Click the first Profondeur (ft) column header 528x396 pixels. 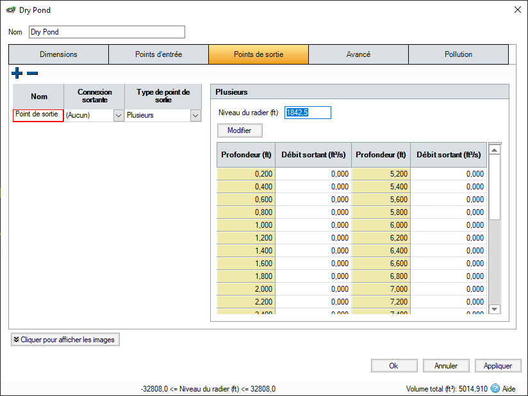coord(246,155)
